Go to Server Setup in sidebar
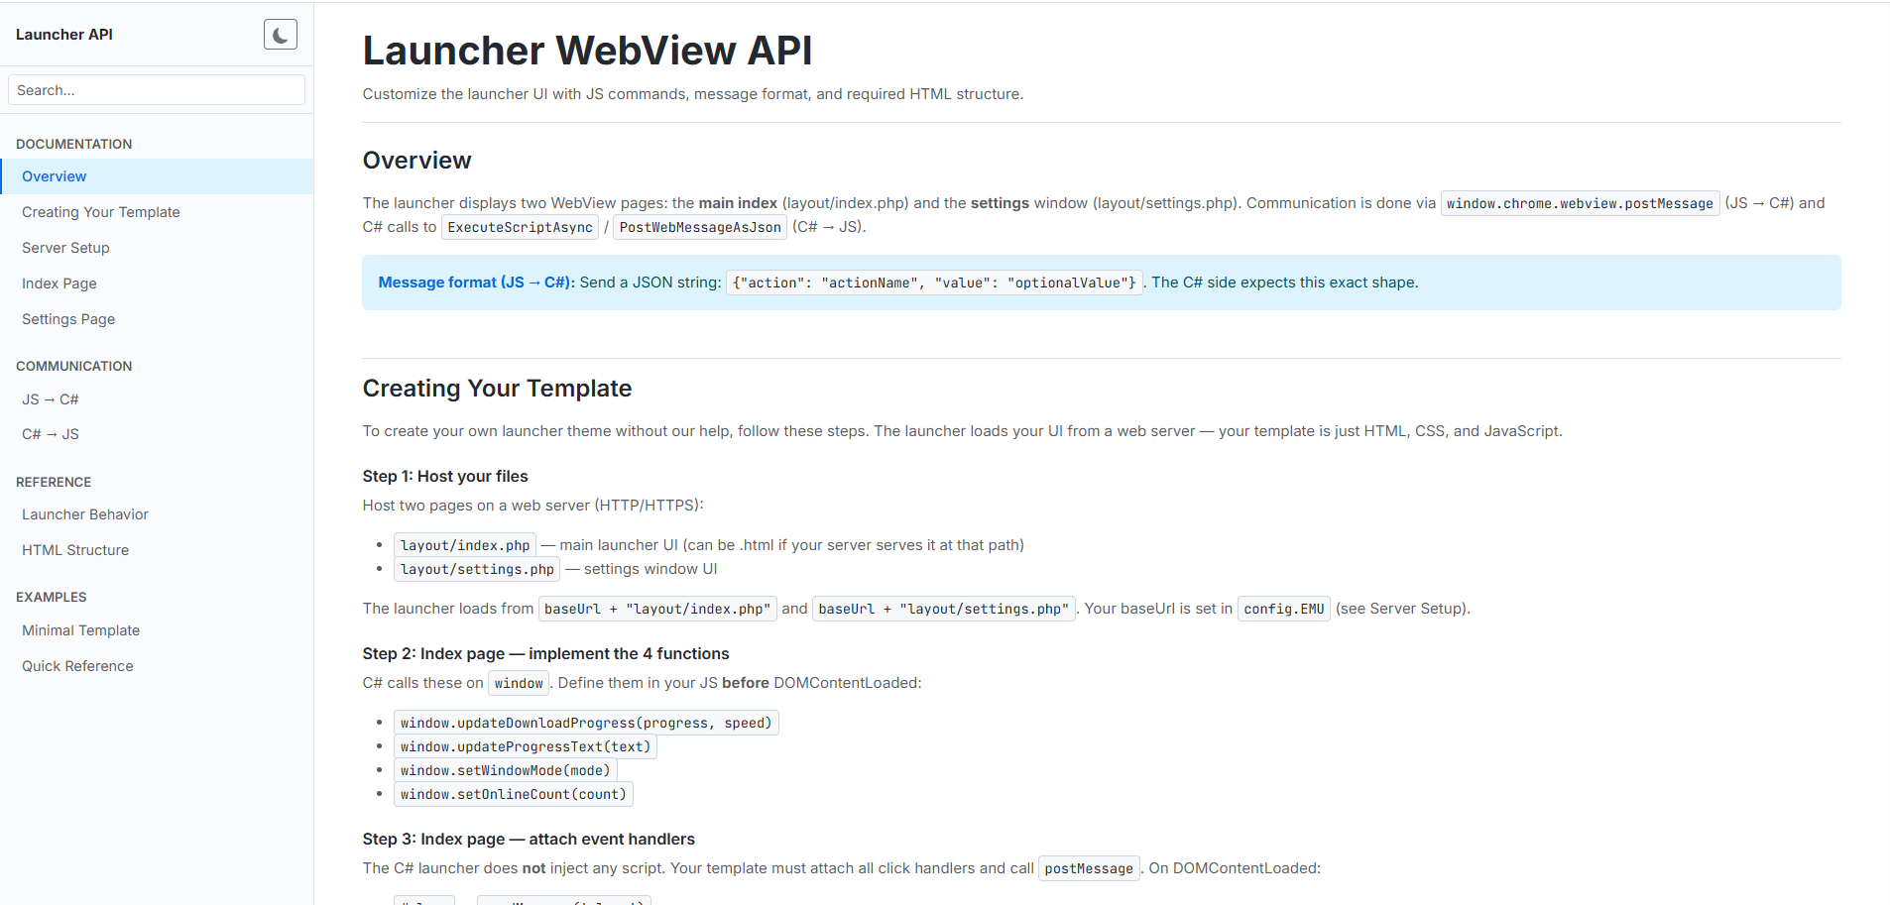Screen dimensions: 1890x905 65,248
